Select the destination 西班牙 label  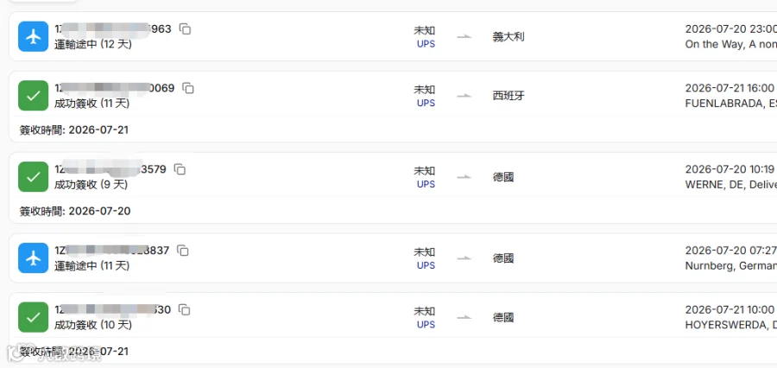coord(508,96)
